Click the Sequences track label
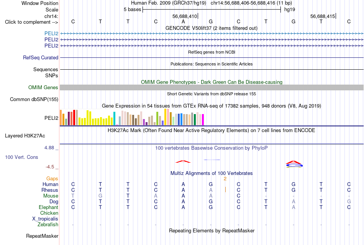364x245 pixels. coord(46,69)
